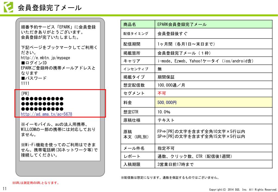Click the http://e.mbtn.jp/mypage URL text
Image resolution: width=278 pixels, height=192 pixels.
coord(45,58)
